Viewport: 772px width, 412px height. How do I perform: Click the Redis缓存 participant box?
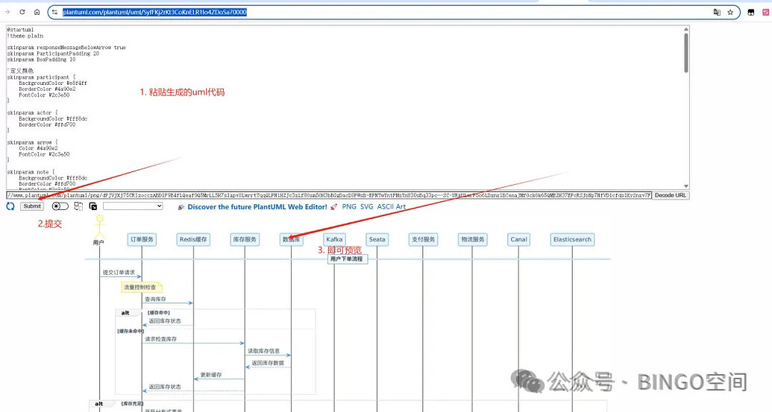[x=193, y=239]
